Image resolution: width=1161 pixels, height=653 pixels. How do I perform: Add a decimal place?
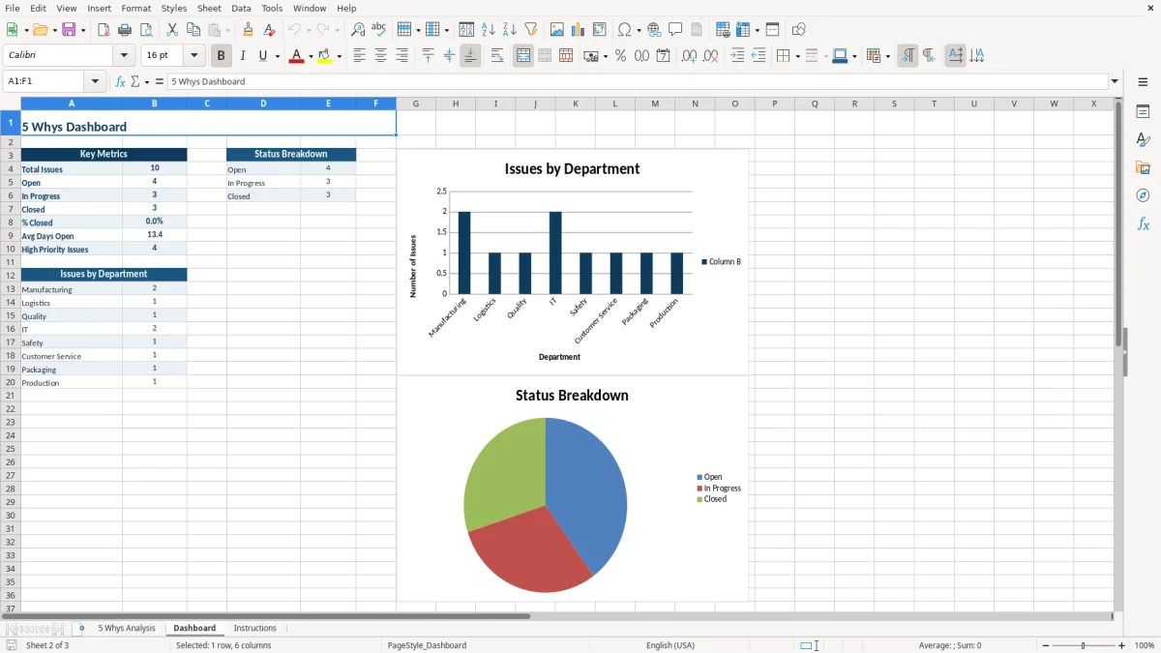[x=689, y=56]
